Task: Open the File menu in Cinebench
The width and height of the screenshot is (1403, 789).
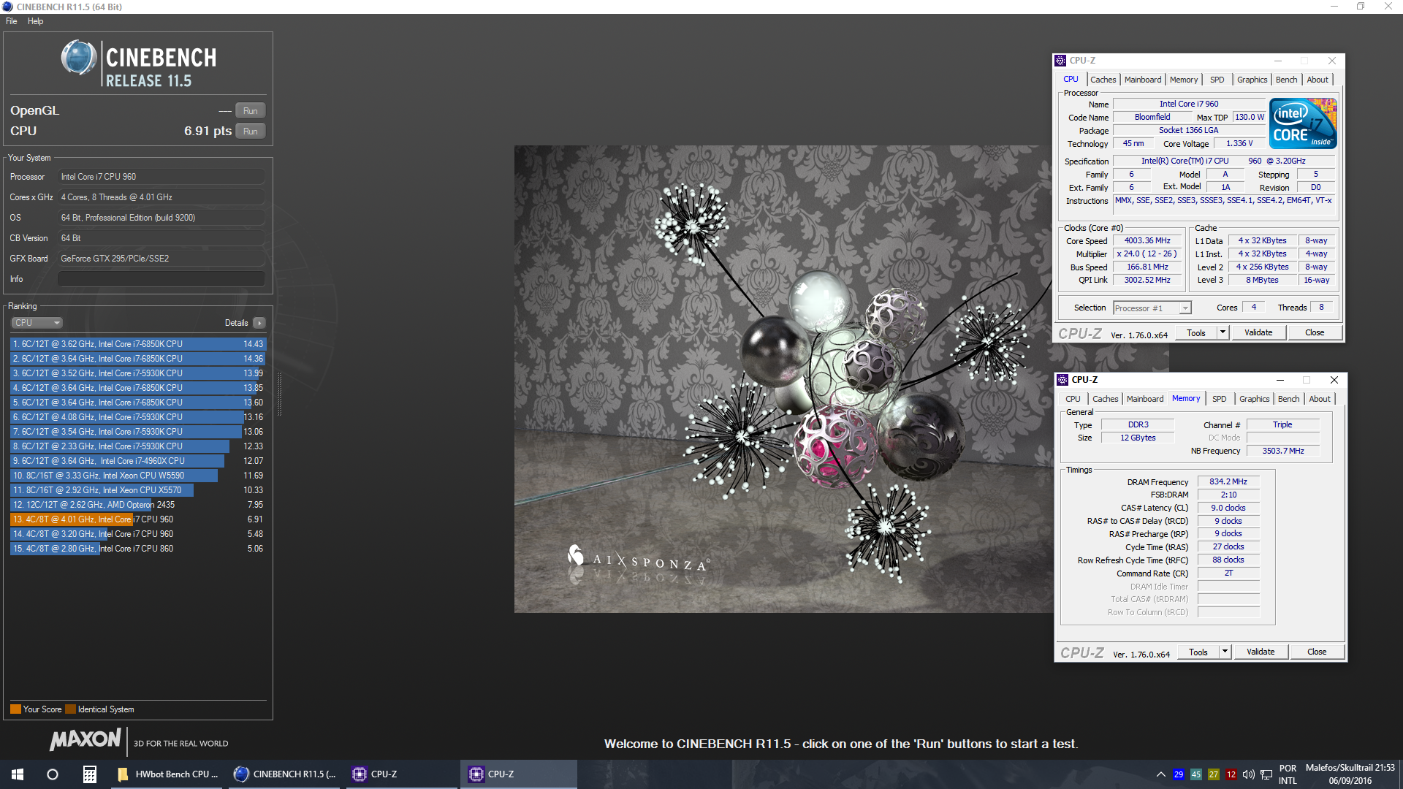Action: (x=12, y=21)
